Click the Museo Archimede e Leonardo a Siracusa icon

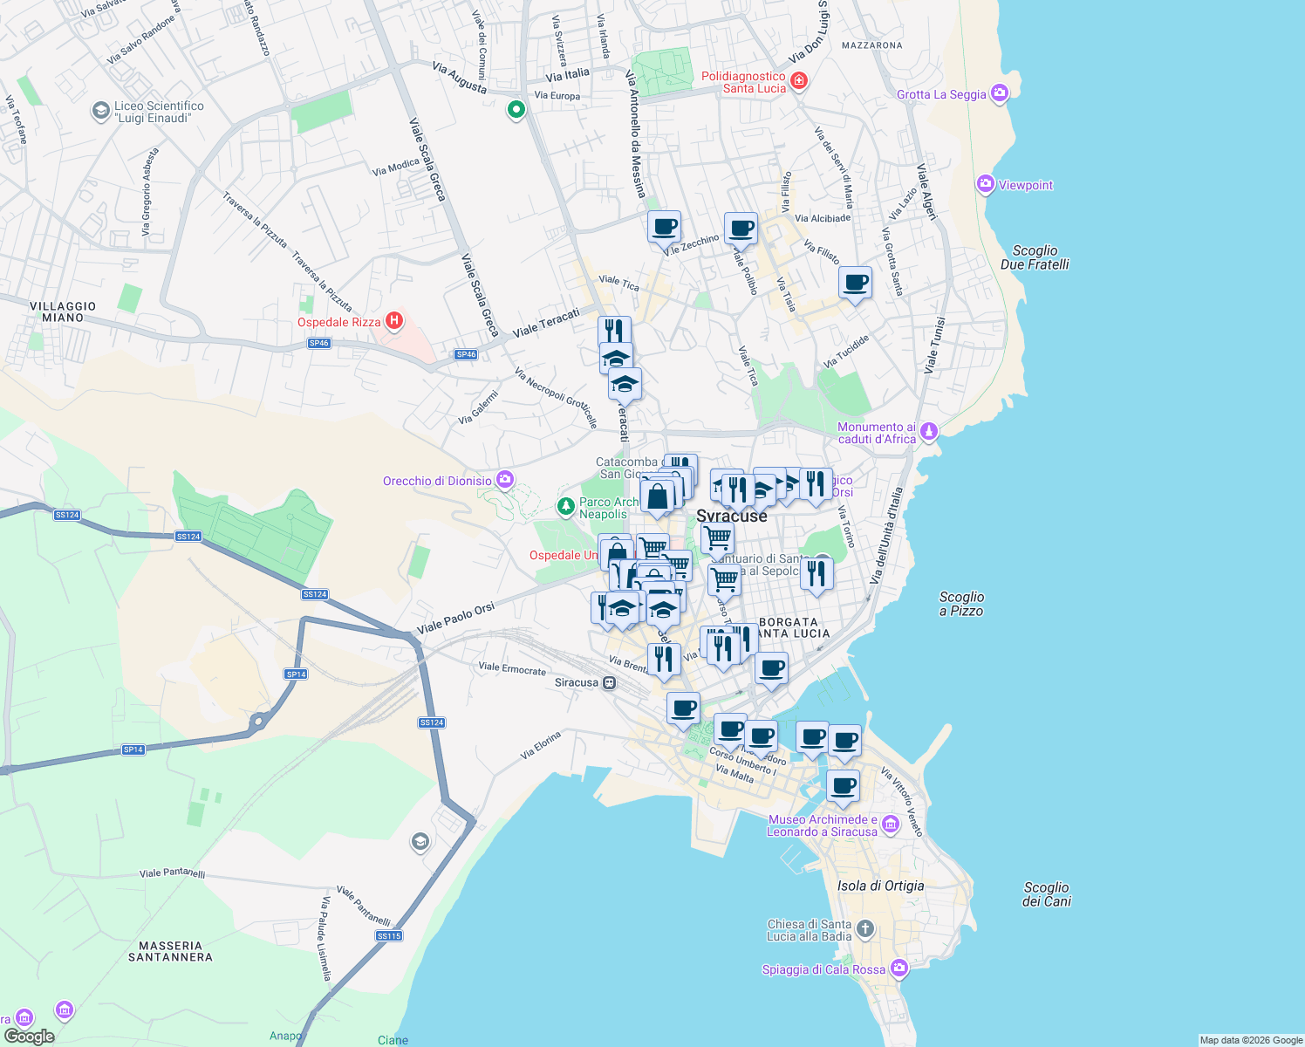point(890,823)
